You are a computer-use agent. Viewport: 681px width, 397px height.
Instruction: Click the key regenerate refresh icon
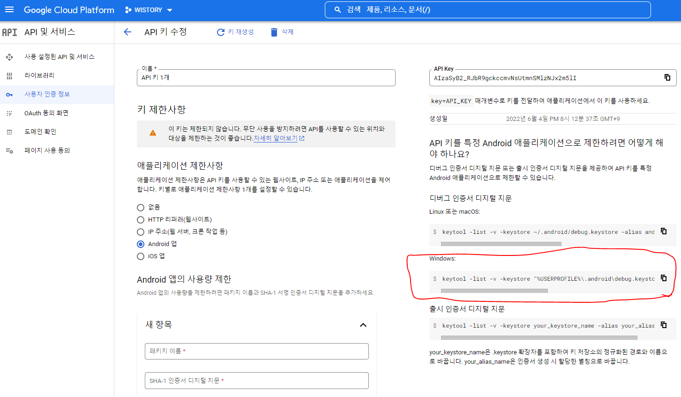[x=221, y=32]
